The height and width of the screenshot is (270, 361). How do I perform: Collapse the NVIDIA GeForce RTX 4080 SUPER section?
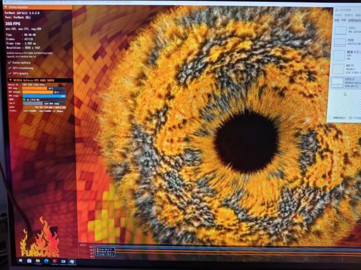coord(10,80)
